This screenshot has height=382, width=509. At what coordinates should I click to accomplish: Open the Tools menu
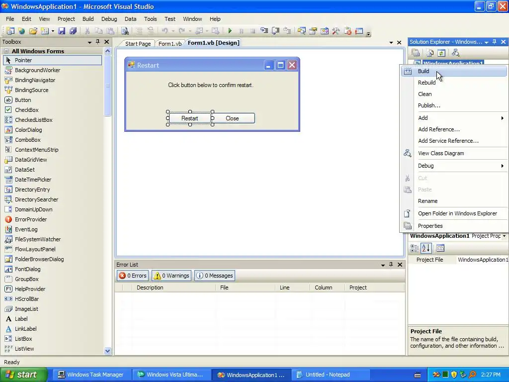[x=150, y=19]
